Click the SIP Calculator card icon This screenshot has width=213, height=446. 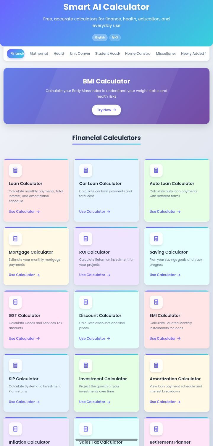coord(15,365)
